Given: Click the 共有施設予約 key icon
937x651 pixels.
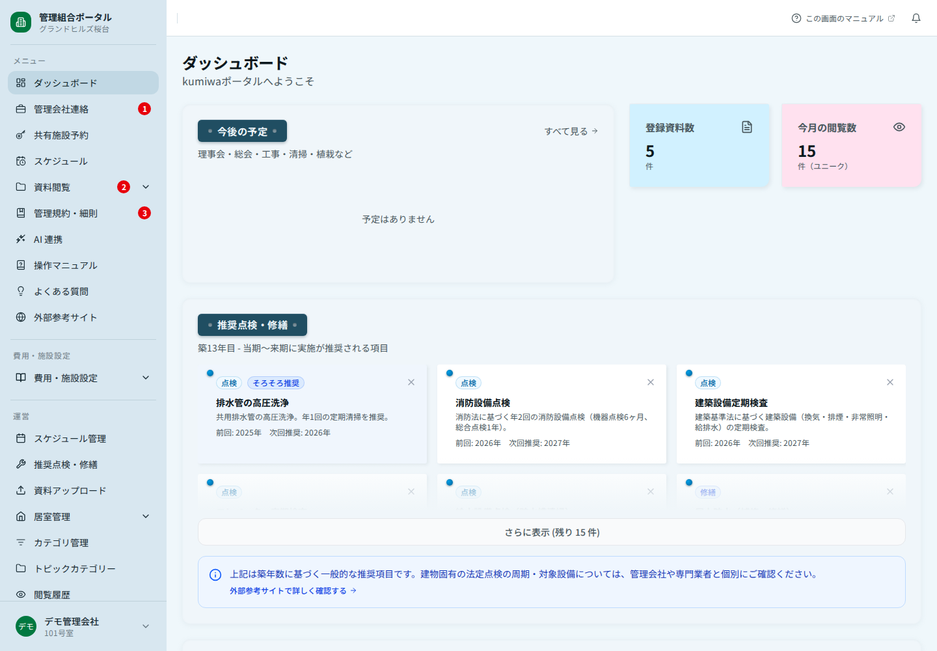Looking at the screenshot, I should coord(21,135).
